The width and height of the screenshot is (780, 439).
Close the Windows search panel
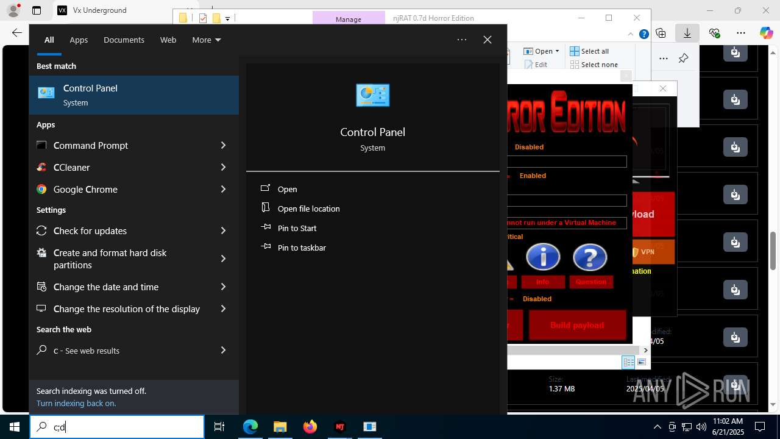pos(487,40)
